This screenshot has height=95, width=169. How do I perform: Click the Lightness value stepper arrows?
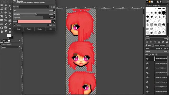pos(54,18)
